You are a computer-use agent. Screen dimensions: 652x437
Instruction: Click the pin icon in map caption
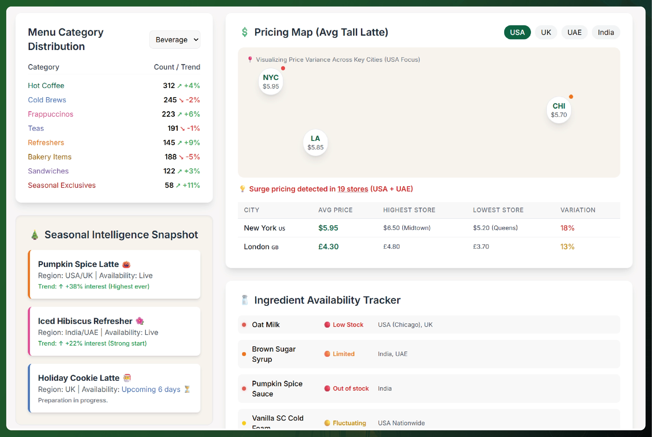point(250,59)
